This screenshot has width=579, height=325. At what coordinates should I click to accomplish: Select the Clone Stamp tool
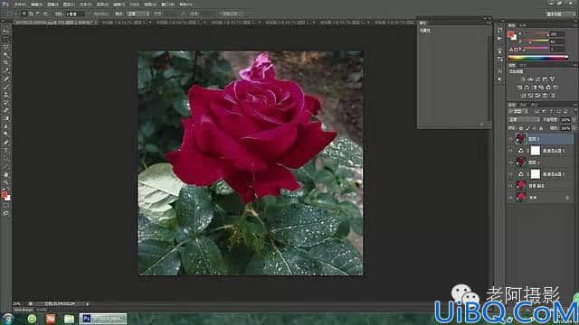point(5,94)
